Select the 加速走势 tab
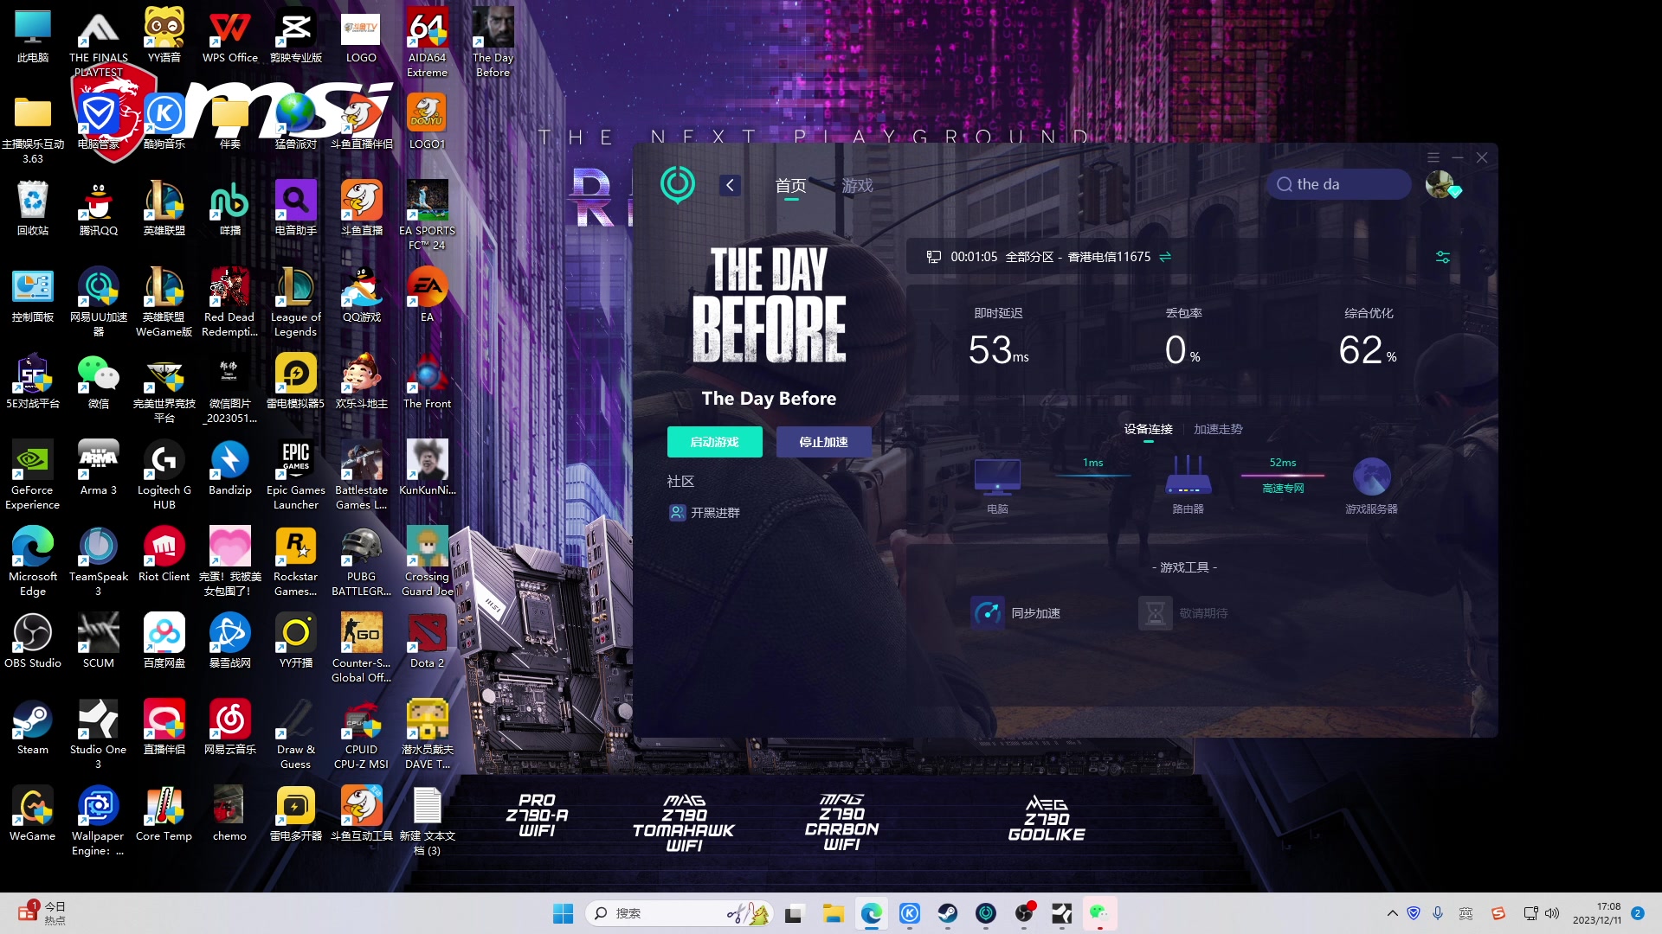The image size is (1662, 934). (x=1218, y=429)
